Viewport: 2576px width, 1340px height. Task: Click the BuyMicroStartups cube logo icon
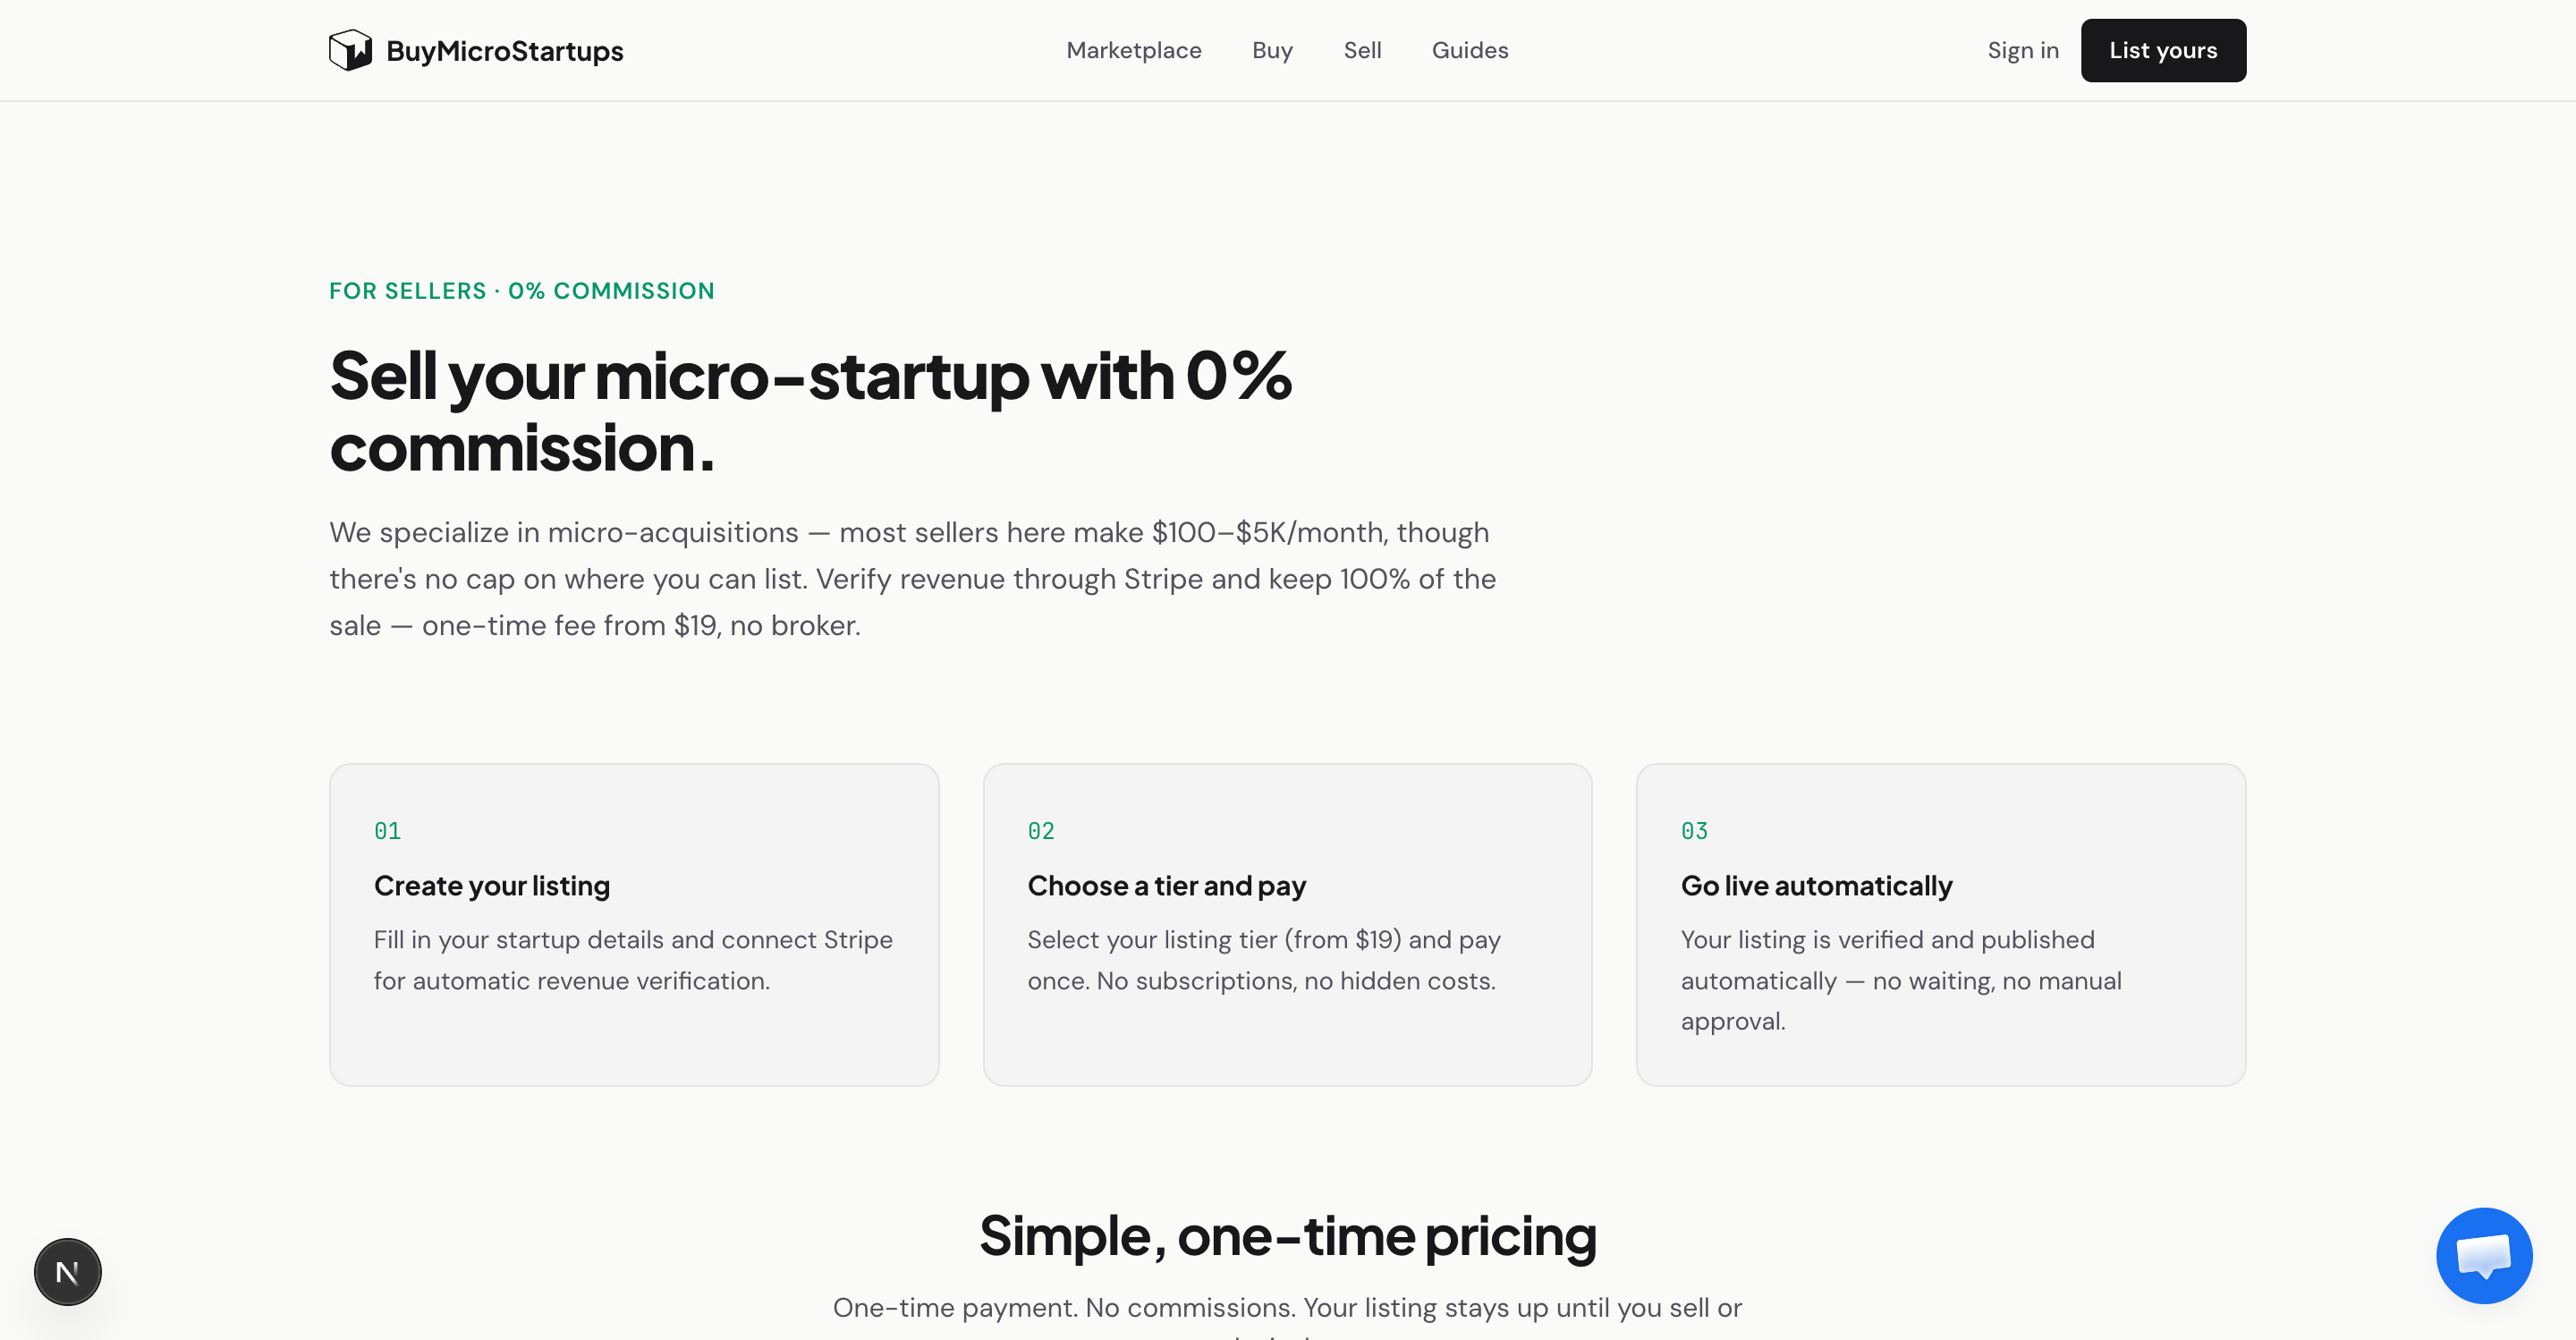point(350,50)
